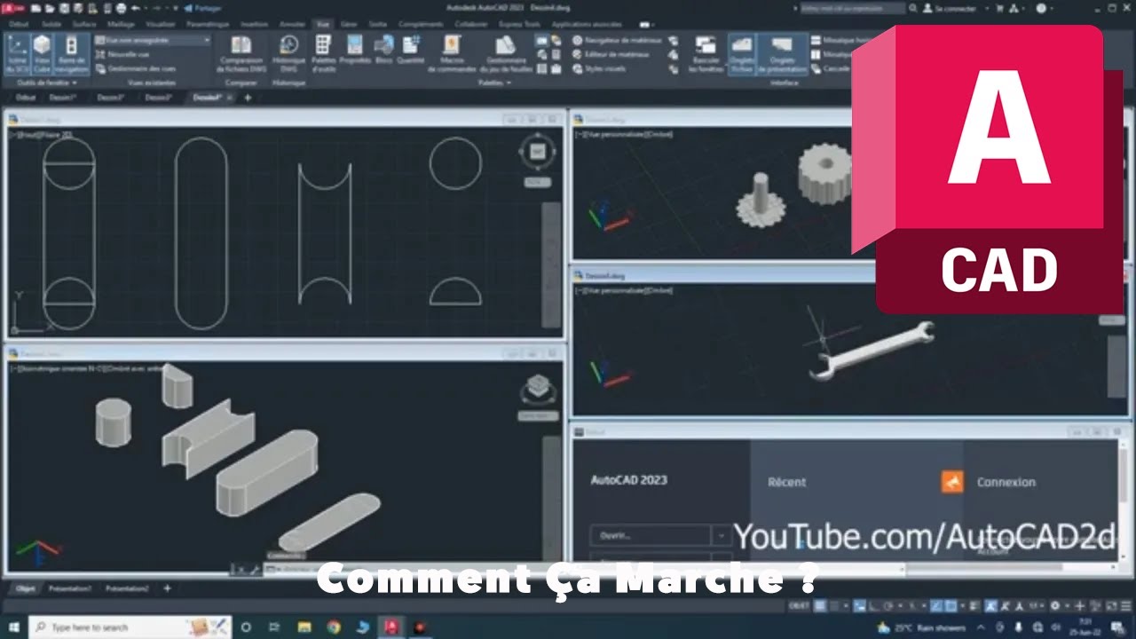Viewport: 1136px width, 639px height.
Task: Switch to Dessin2 file tab
Action: tap(110, 97)
